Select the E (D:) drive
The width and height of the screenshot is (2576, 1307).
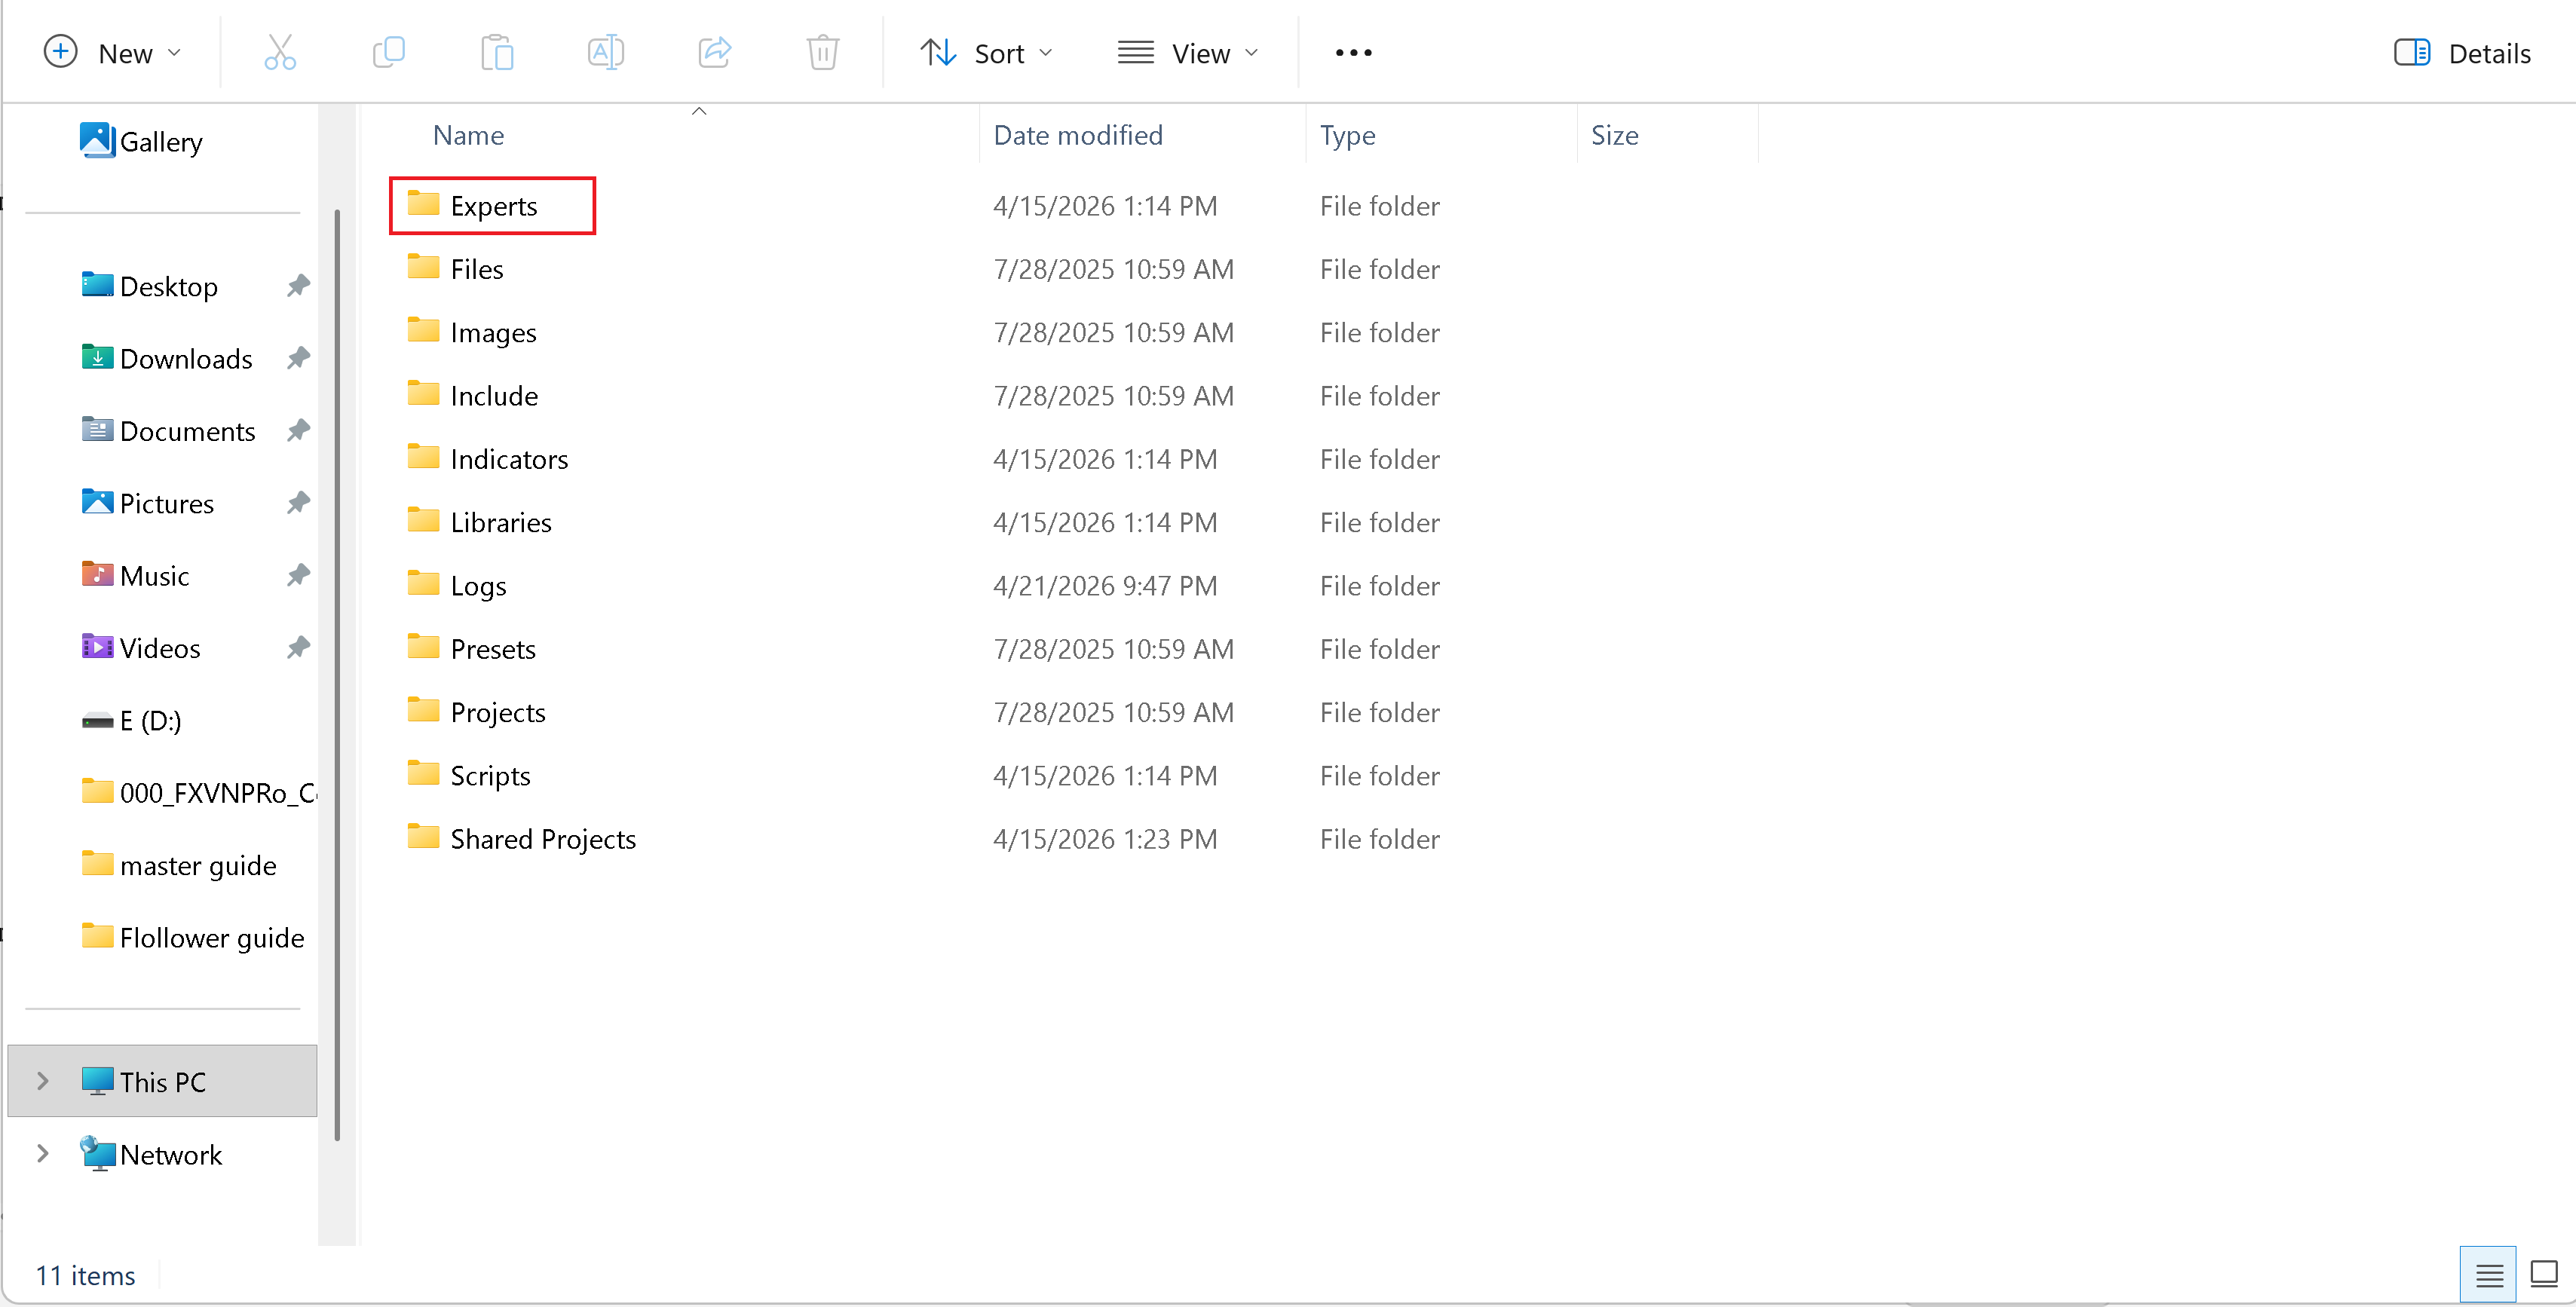click(131, 720)
